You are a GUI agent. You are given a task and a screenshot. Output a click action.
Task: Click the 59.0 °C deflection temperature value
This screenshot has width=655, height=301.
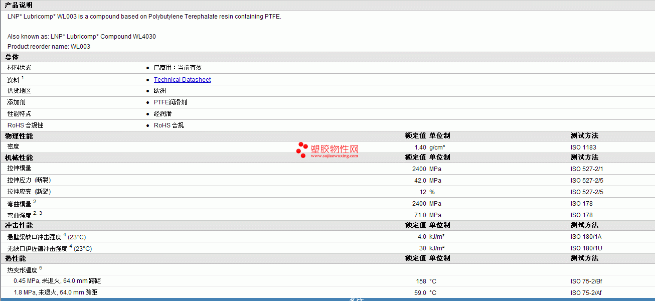420,293
